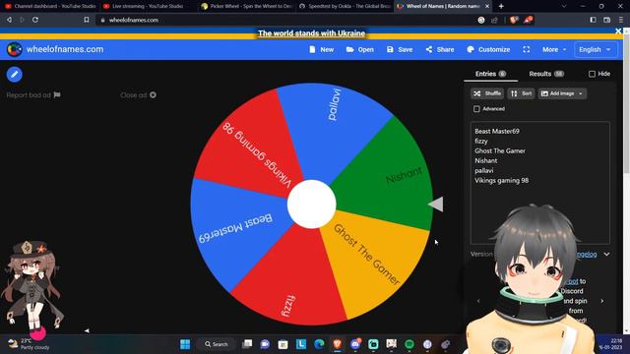Sort the entries alphabetically
The image size is (630, 354).
[521, 93]
